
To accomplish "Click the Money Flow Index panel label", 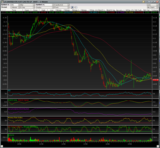I will click(15, 118).
